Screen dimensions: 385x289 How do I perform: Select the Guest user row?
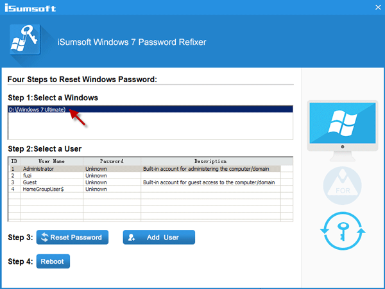(145, 182)
